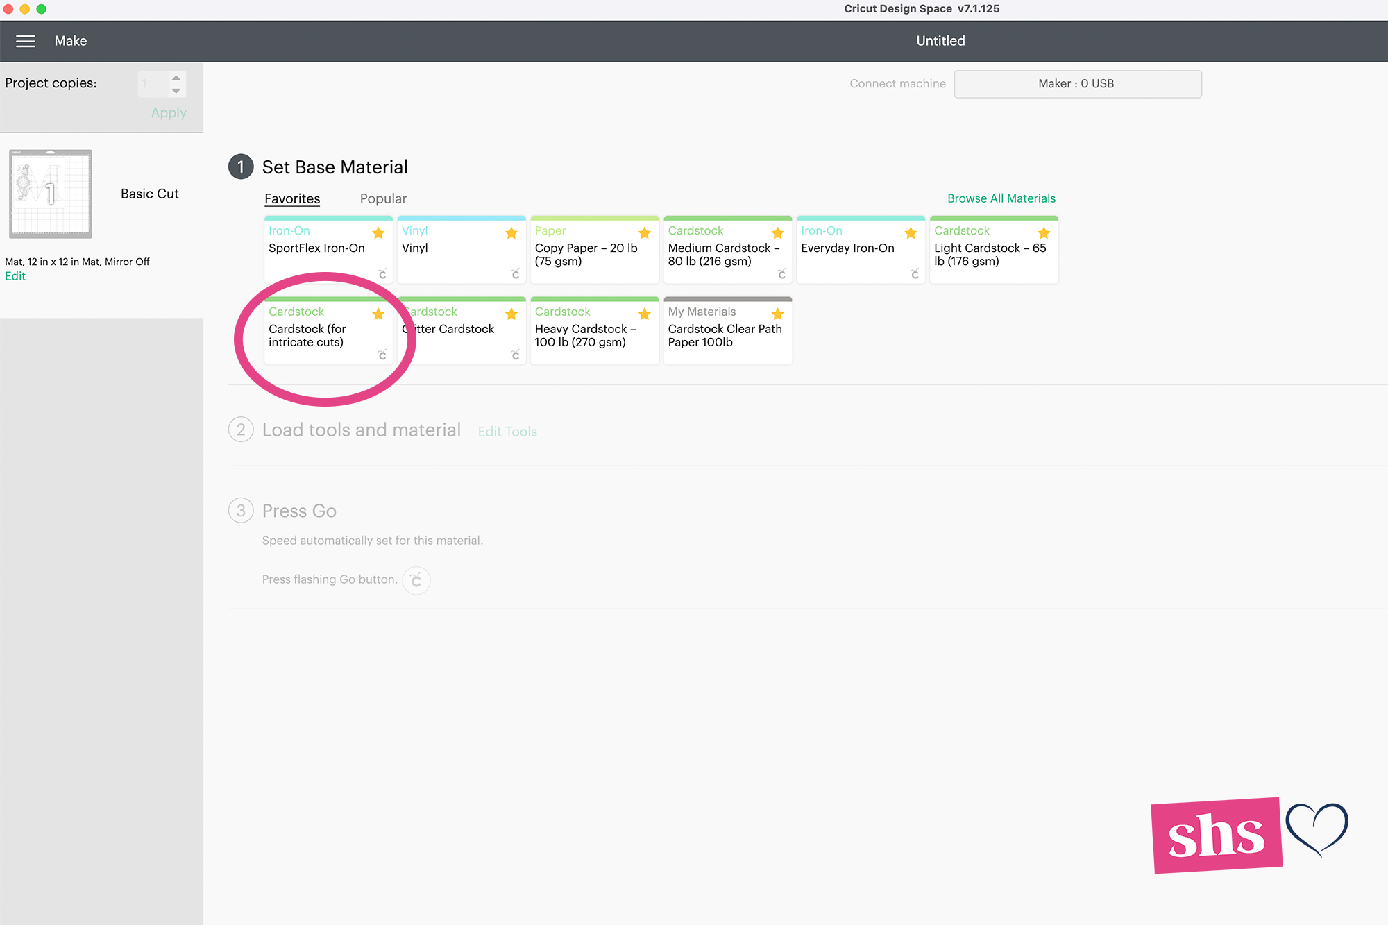The image size is (1388, 925).
Task: Toggle star on Everyday Iron-On card
Action: coord(911,233)
